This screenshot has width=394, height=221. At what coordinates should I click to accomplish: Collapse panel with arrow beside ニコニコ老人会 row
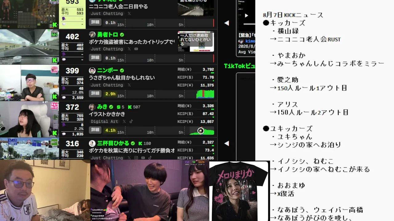(x=227, y=23)
